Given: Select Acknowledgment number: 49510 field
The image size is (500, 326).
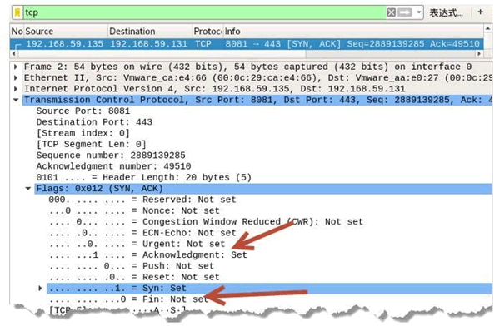Looking at the screenshot, I should [113, 166].
